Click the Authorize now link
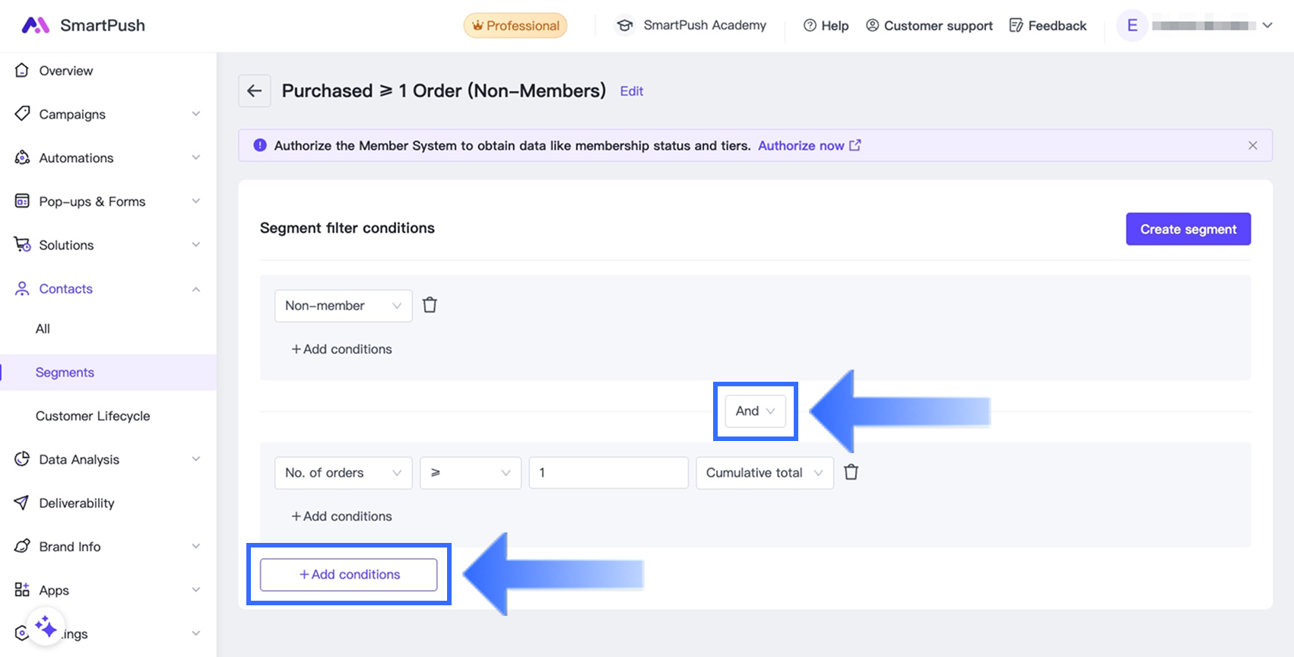Screen dimensions: 1294x657 pos(808,145)
